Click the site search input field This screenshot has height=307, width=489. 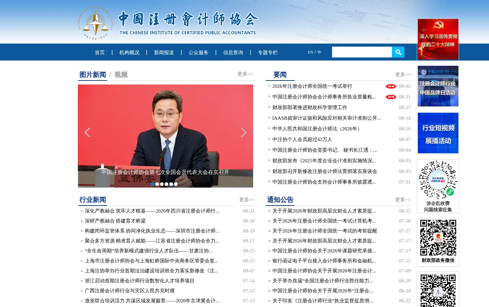[362, 52]
